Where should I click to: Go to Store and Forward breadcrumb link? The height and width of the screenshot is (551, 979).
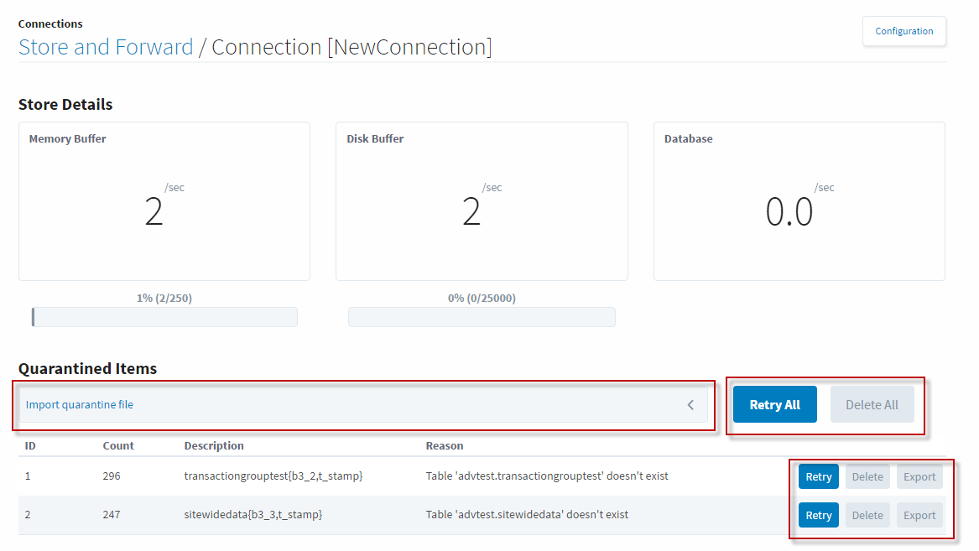click(x=106, y=47)
